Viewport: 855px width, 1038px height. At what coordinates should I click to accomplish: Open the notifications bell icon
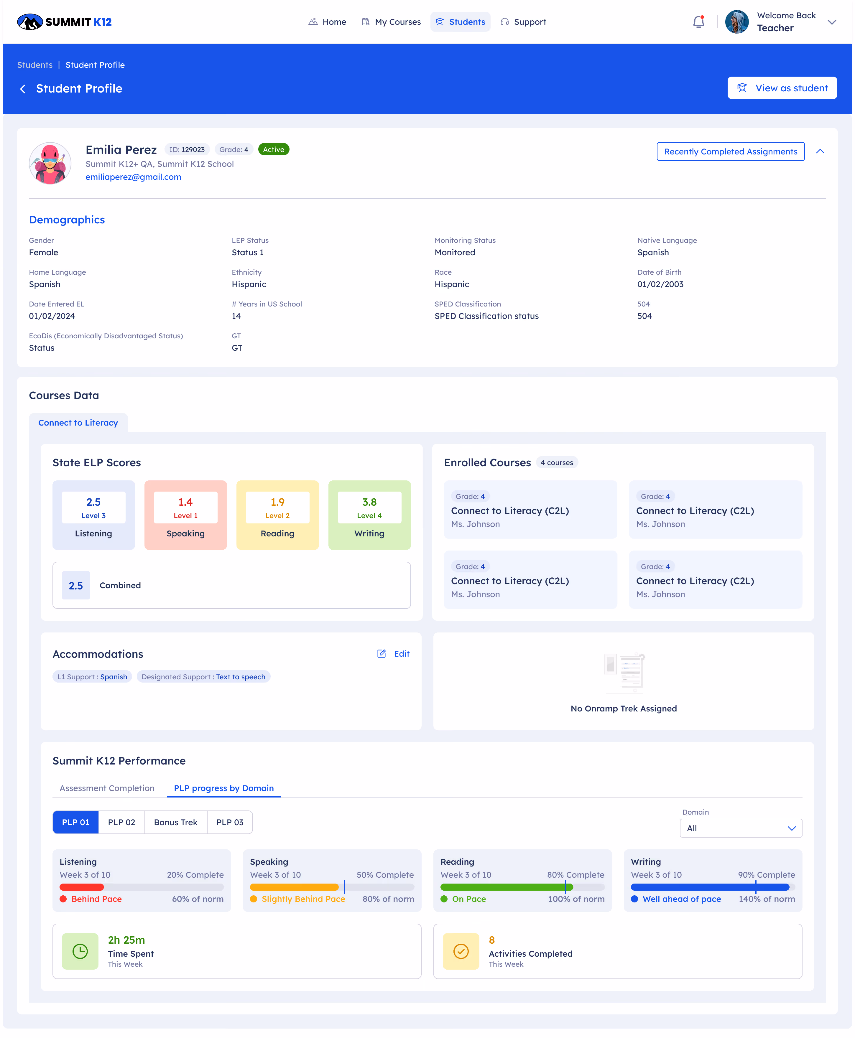tap(698, 22)
